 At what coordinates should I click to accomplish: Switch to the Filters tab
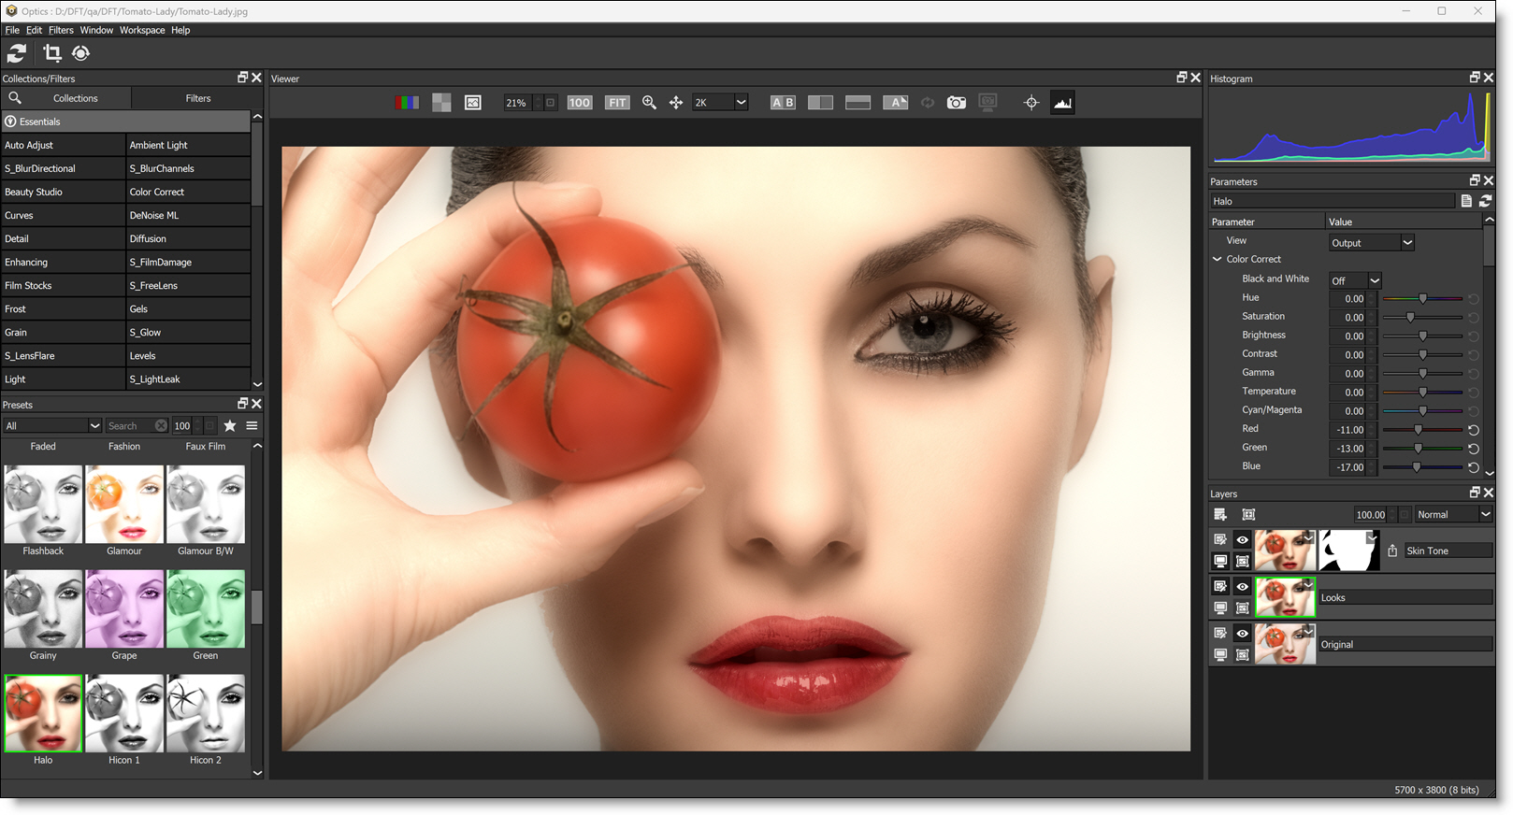pyautogui.click(x=197, y=98)
